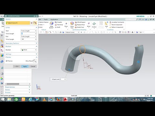Select the Chamfer tool
The height and width of the screenshot is (116, 155).
click(58, 22)
